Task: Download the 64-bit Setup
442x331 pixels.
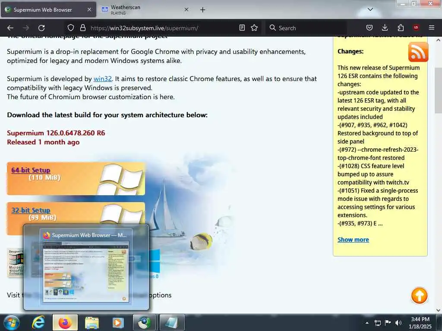Action: pyautogui.click(x=31, y=170)
